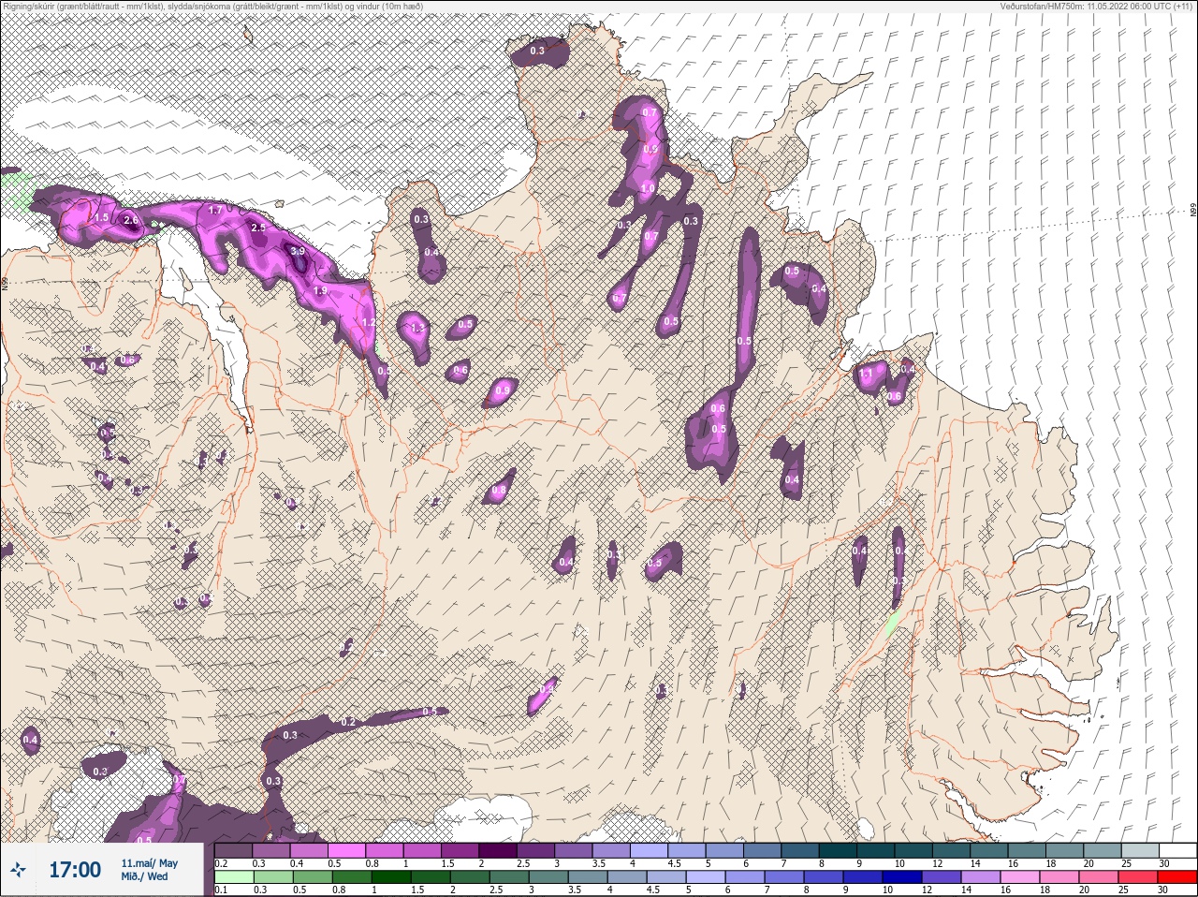1198x897 pixels.
Task: Click the 1.2 precipitation value on the map
Action: pyautogui.click(x=368, y=322)
